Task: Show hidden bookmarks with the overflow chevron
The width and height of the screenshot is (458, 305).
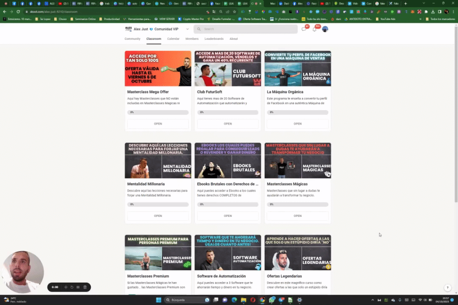Action: click(420, 19)
